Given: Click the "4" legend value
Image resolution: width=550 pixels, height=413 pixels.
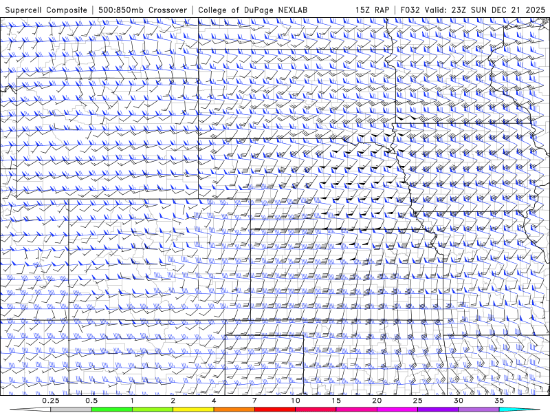Looking at the screenshot, I should click(x=214, y=401).
